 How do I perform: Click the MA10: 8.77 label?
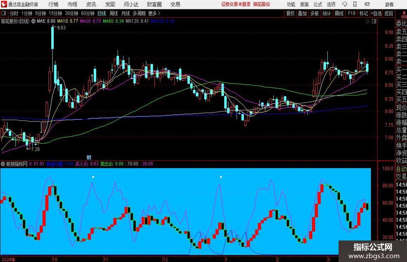click(x=68, y=21)
